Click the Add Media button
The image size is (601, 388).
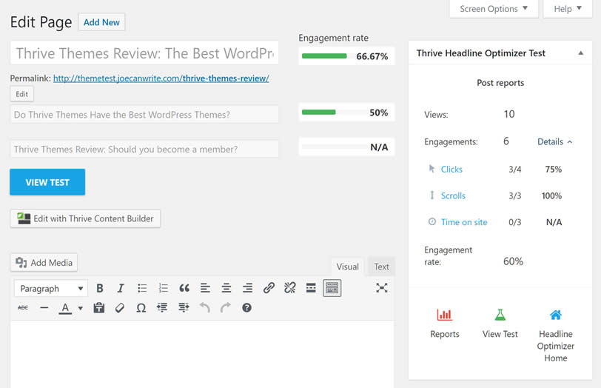44,263
